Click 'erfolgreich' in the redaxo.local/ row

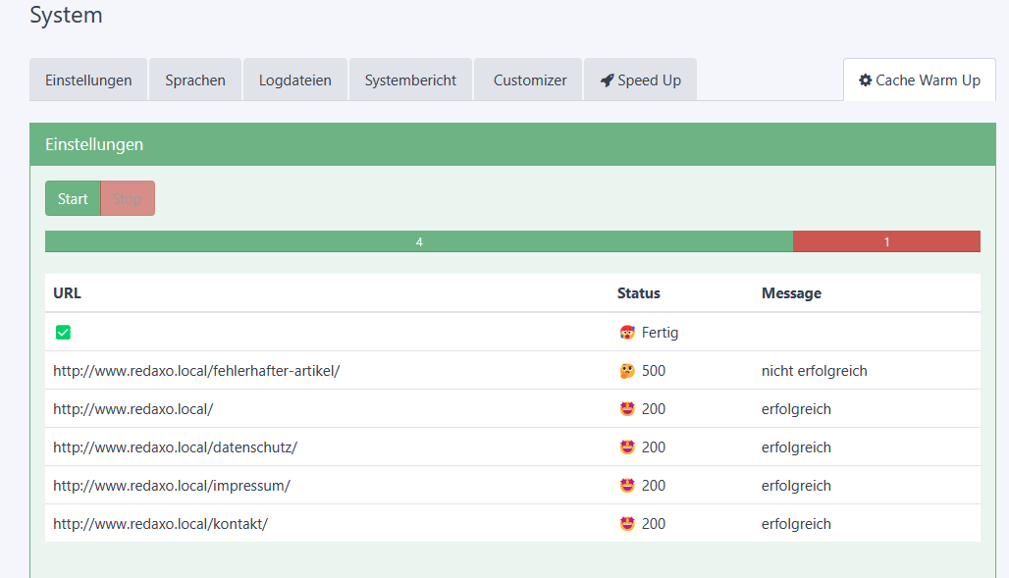(796, 408)
